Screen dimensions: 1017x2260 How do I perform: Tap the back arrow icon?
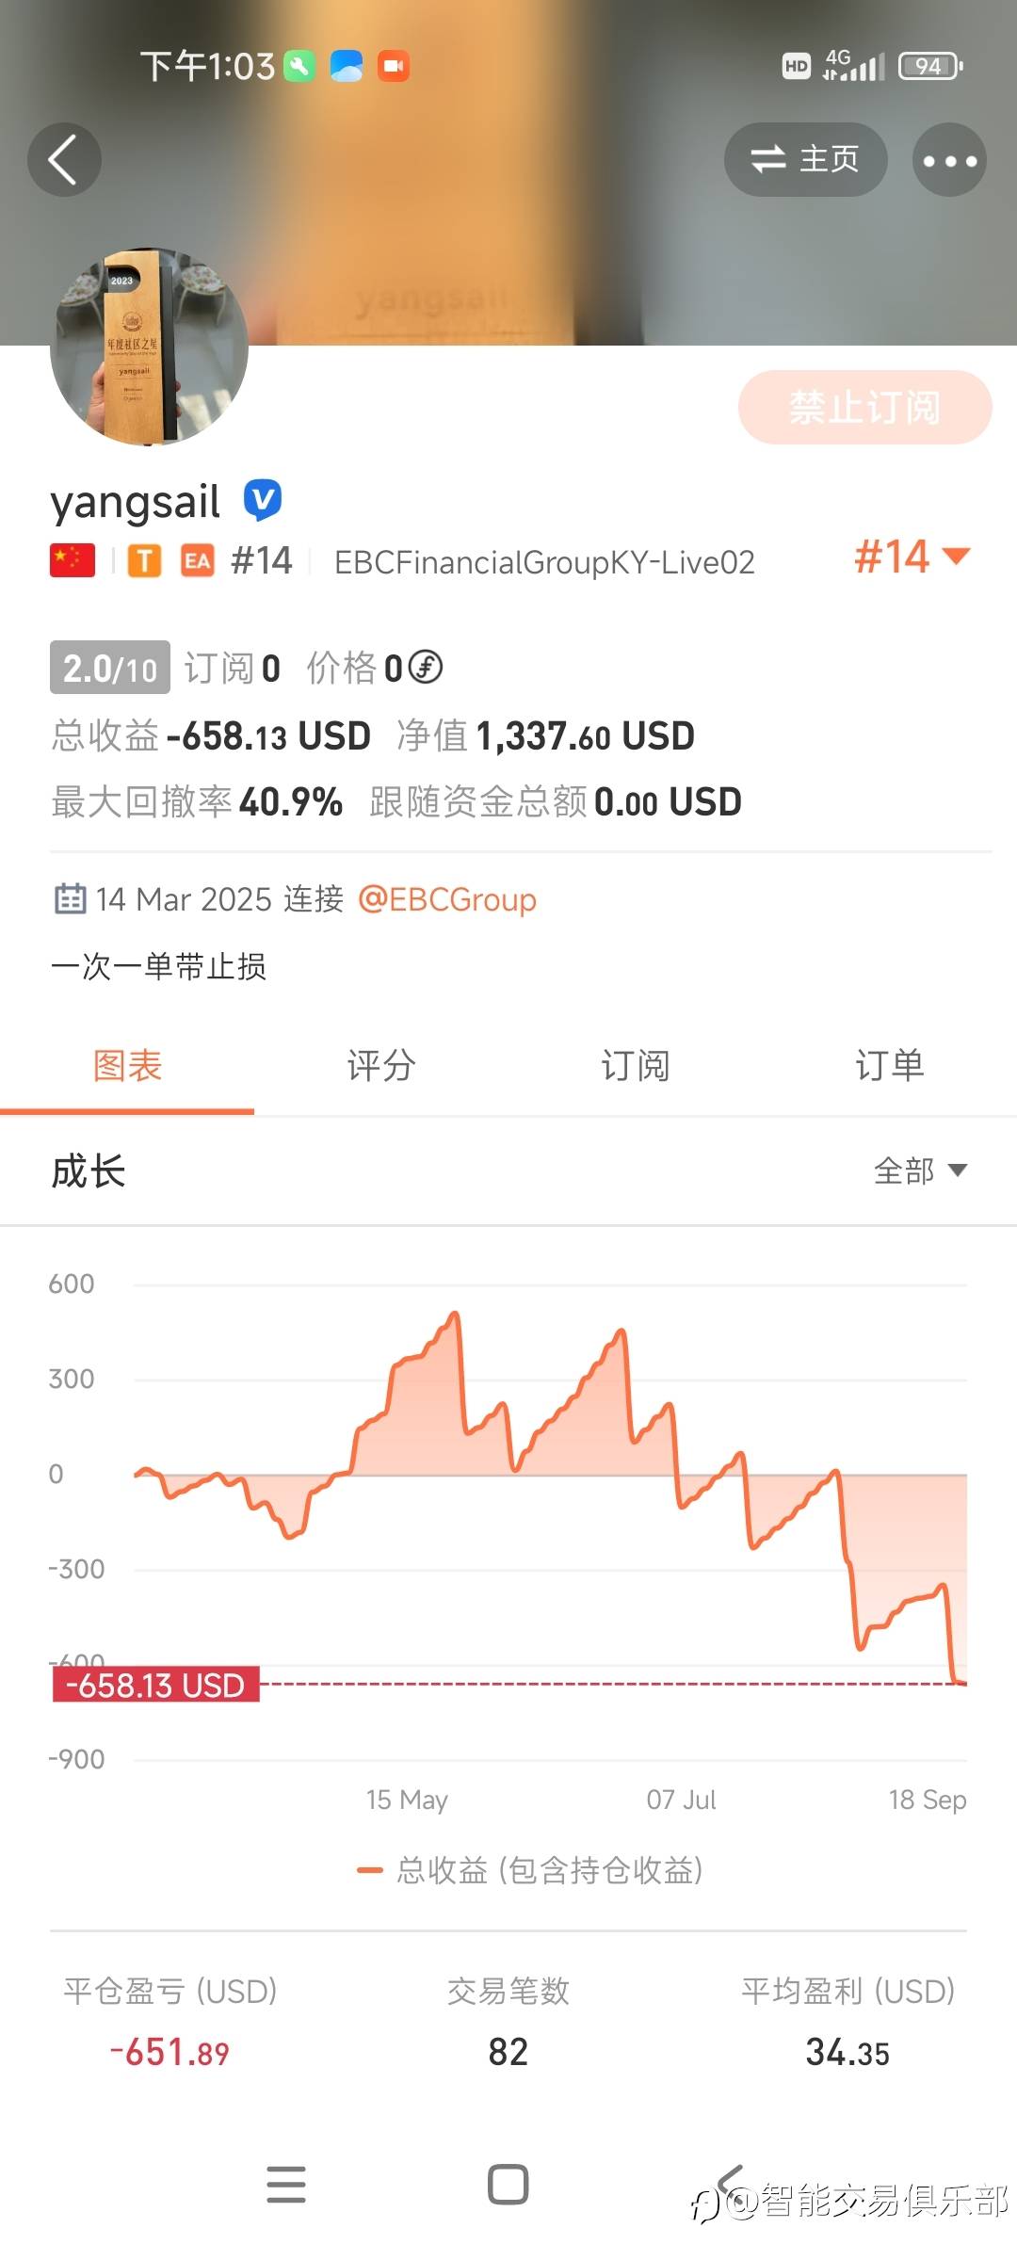64,160
